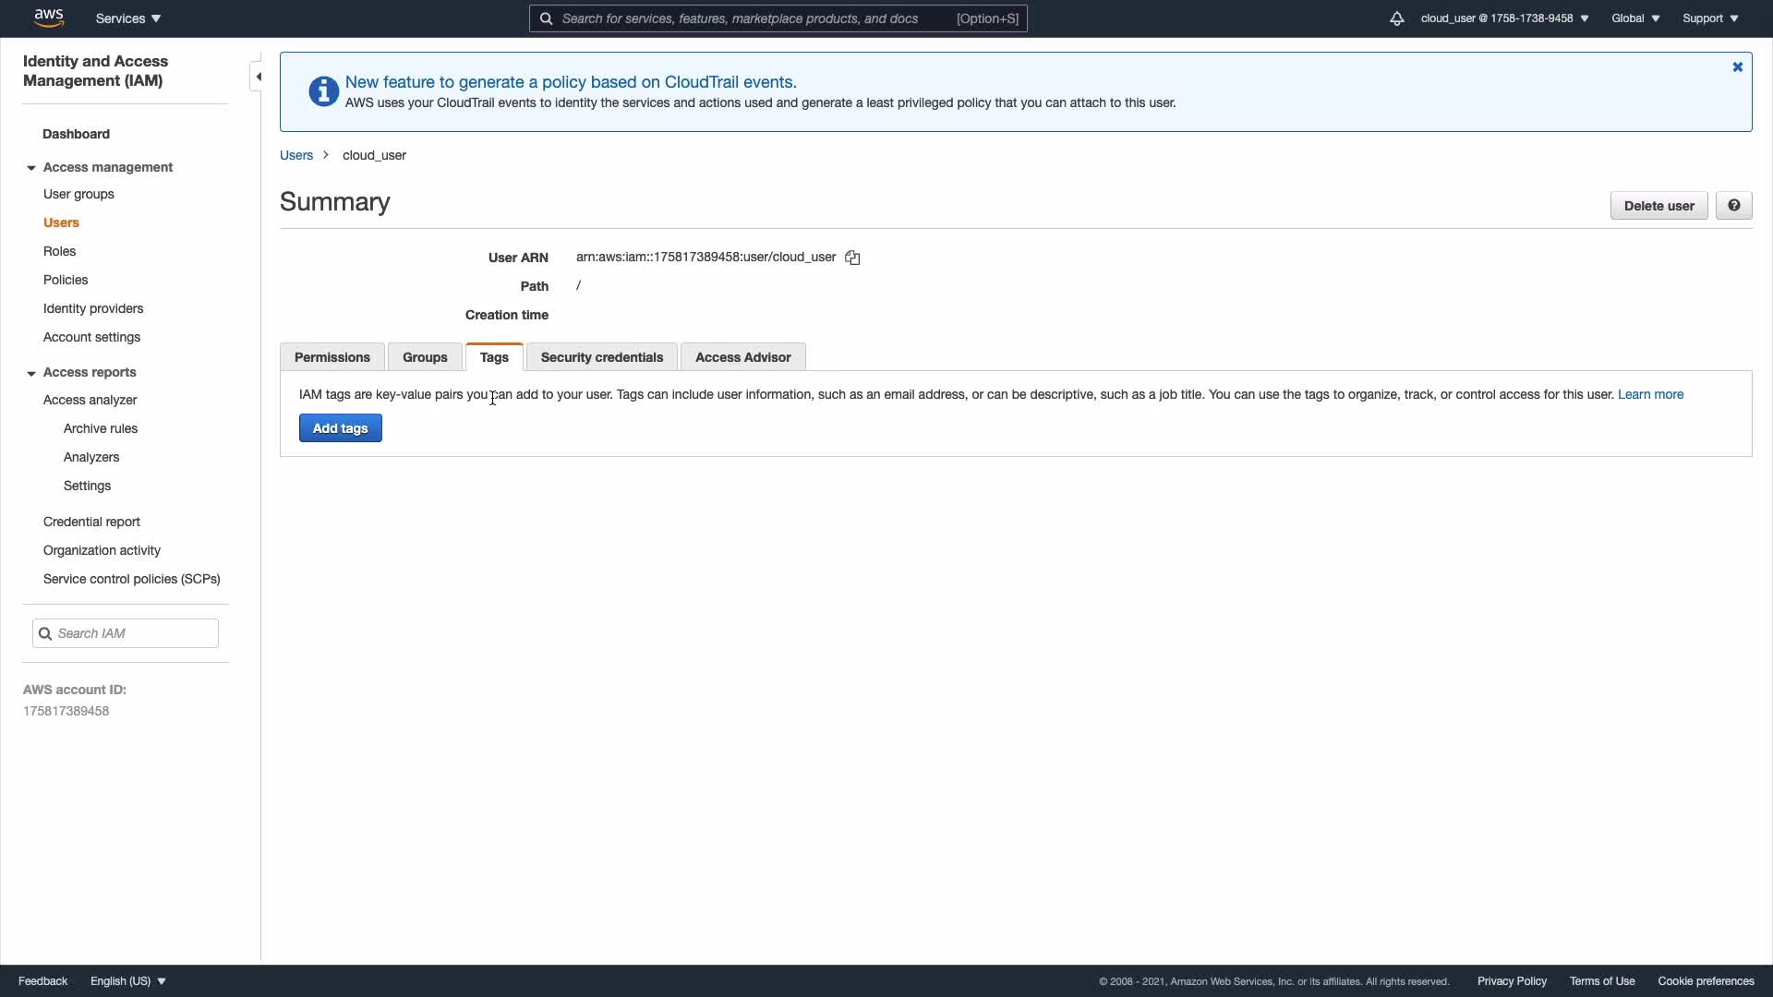
Task: Collapse the Access reports section
Action: pyautogui.click(x=31, y=373)
